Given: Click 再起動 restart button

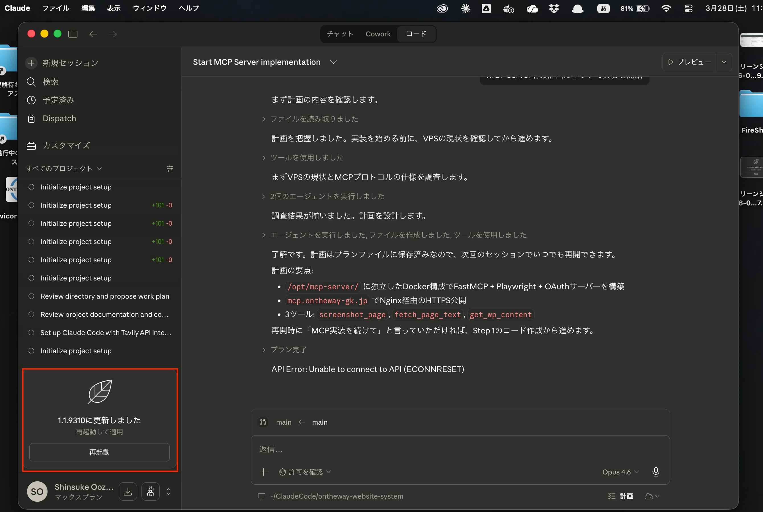Looking at the screenshot, I should [99, 452].
